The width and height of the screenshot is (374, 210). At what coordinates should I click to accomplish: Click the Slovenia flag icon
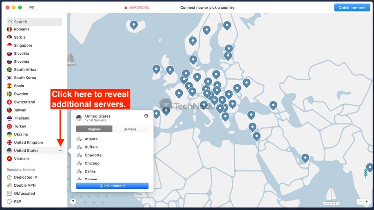pos(9,62)
